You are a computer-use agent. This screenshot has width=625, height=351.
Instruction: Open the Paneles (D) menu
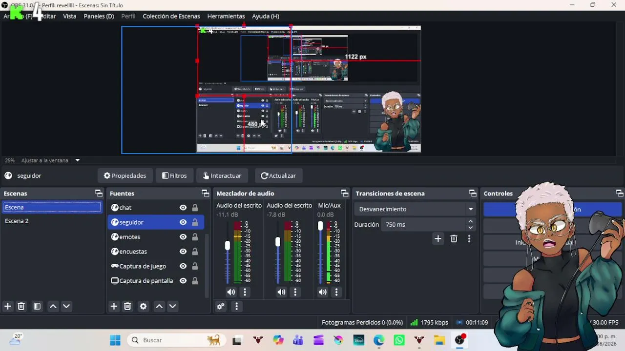[99, 16]
